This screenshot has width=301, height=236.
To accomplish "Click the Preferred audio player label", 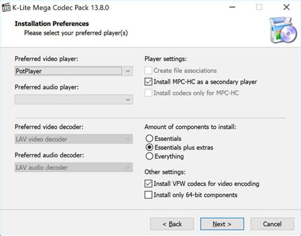I will coord(46,87).
